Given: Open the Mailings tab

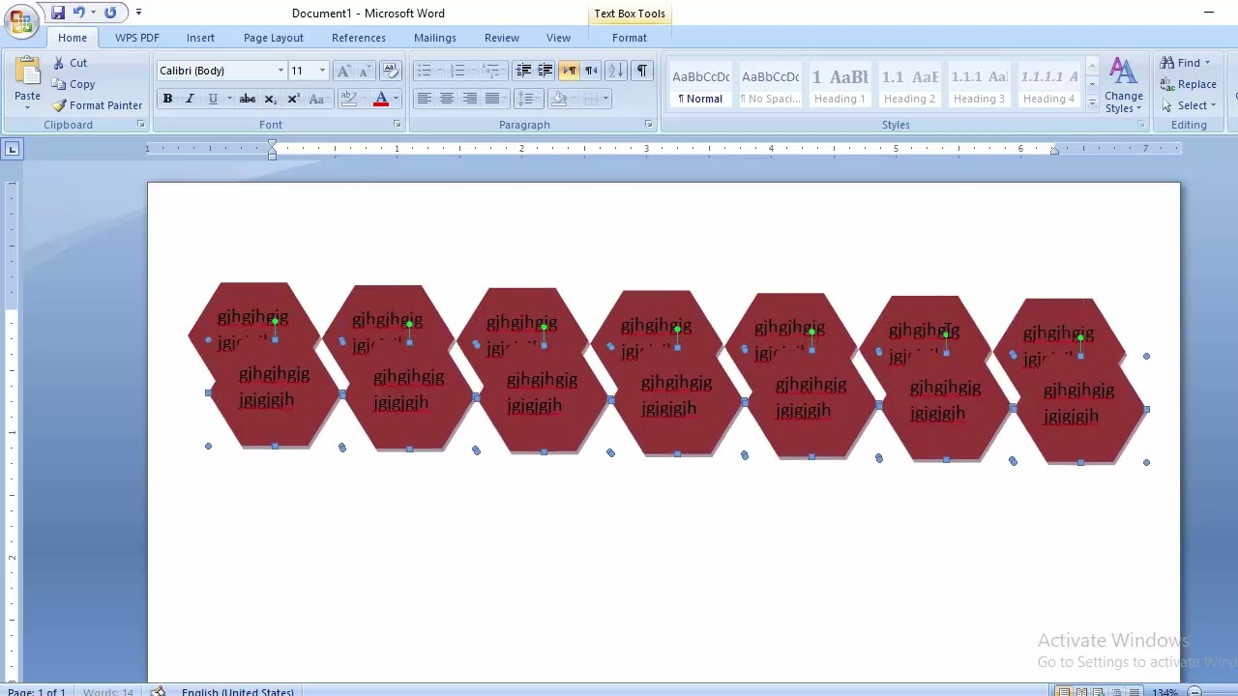Looking at the screenshot, I should coord(435,38).
